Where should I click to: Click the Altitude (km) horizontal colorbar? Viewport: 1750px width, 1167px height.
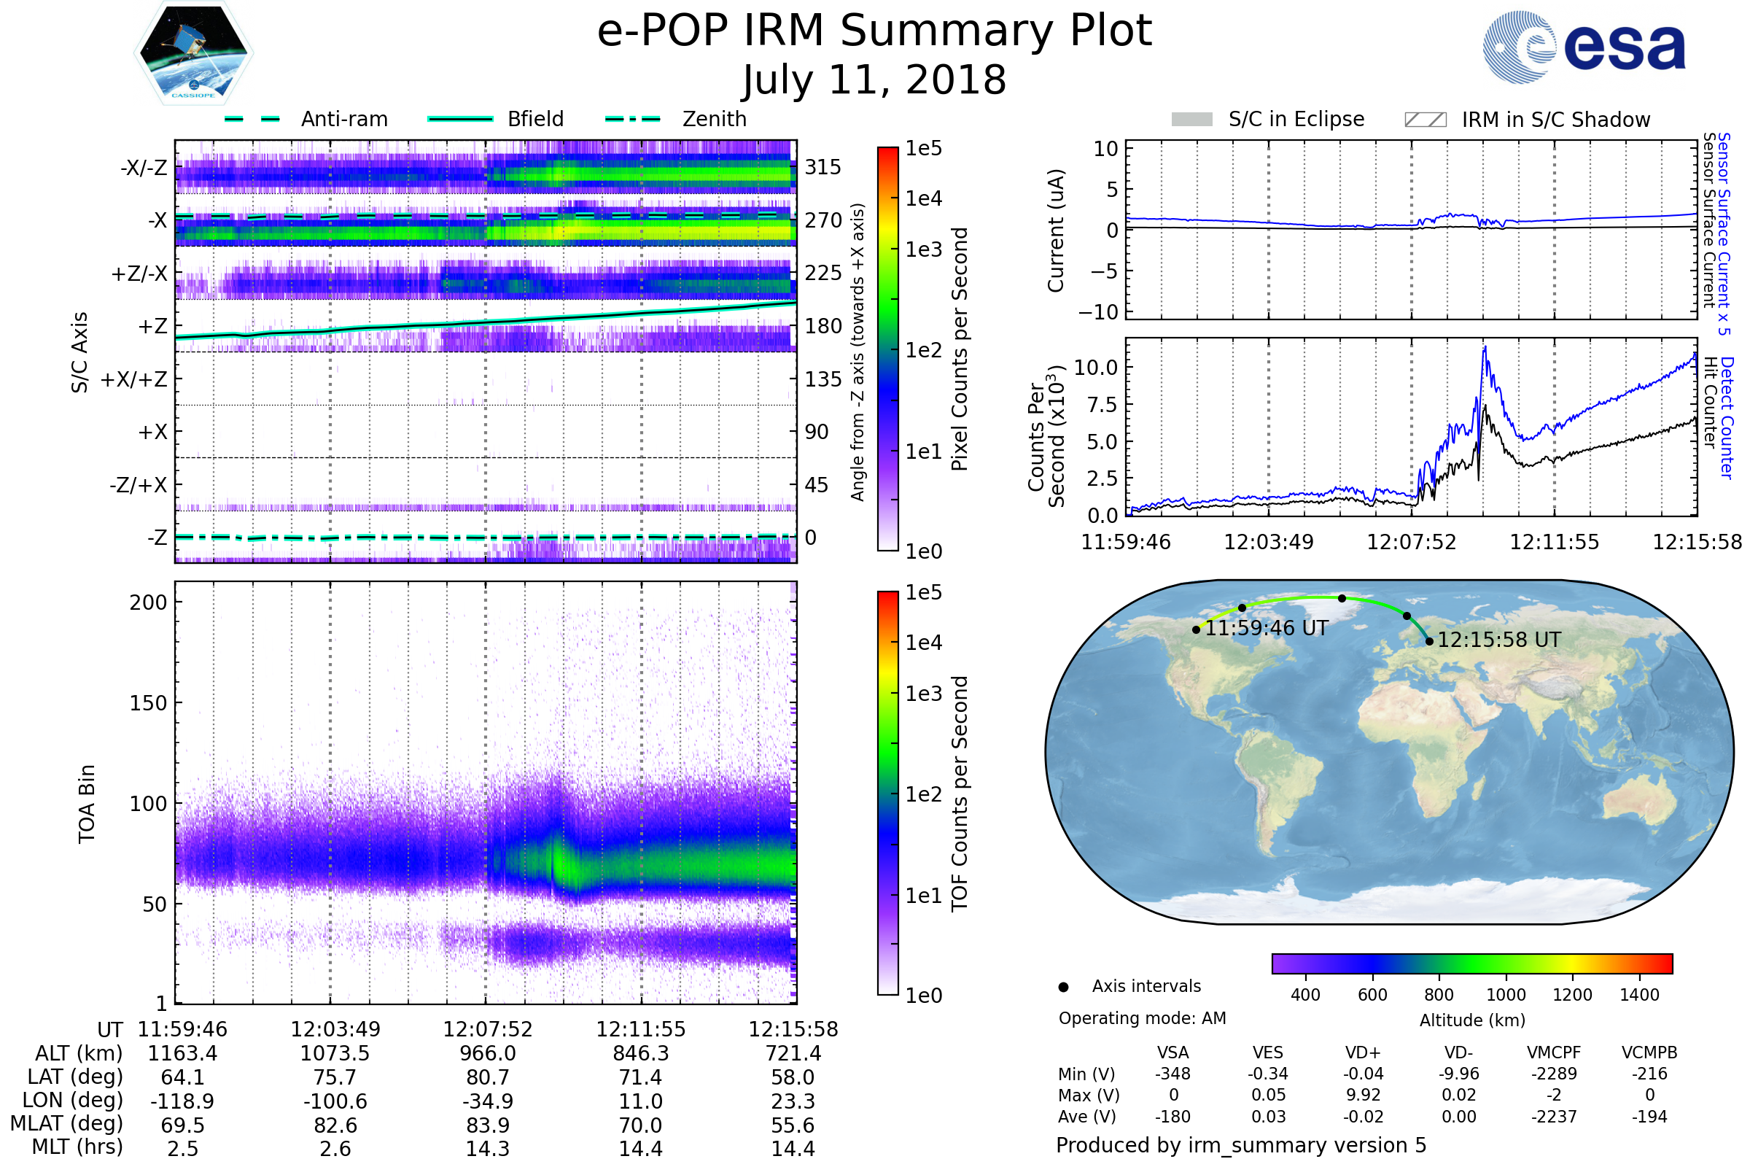[x=1471, y=963]
